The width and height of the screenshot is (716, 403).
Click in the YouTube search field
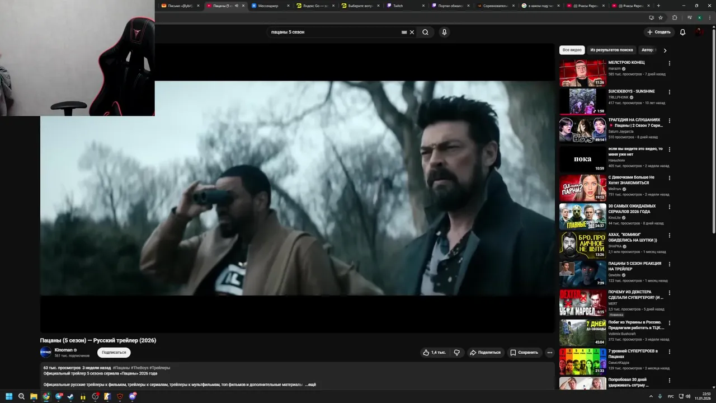click(x=334, y=32)
